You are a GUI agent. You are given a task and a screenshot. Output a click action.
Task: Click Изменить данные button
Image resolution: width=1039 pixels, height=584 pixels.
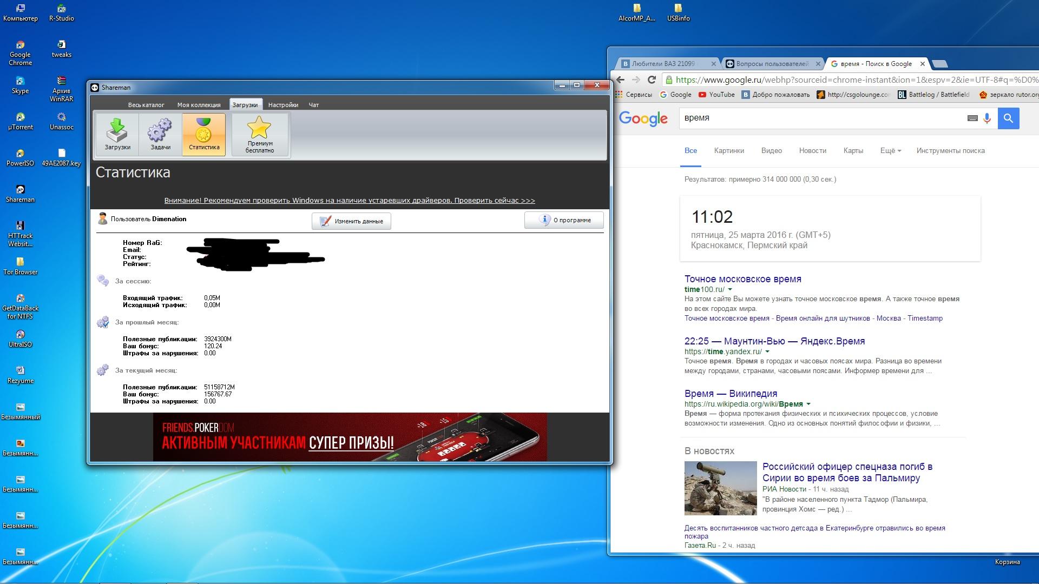pos(351,221)
